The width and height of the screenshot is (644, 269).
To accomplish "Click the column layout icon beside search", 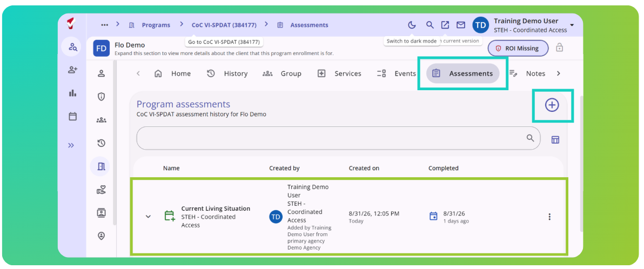I will 555,140.
